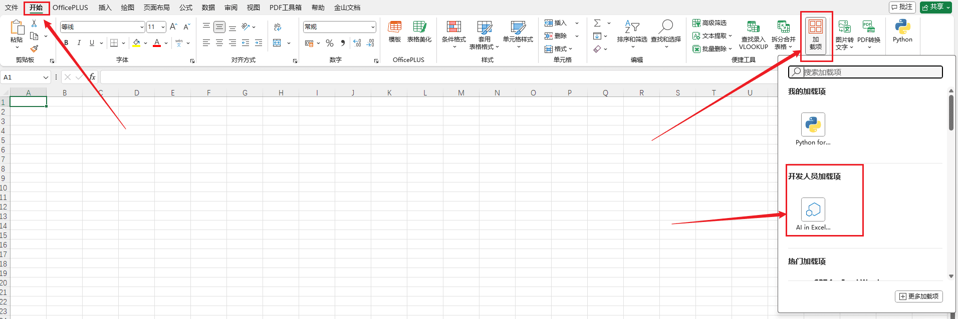Click the 高级筛选 advanced filter tool
Viewport: 958px width, 319px height.
click(x=709, y=23)
